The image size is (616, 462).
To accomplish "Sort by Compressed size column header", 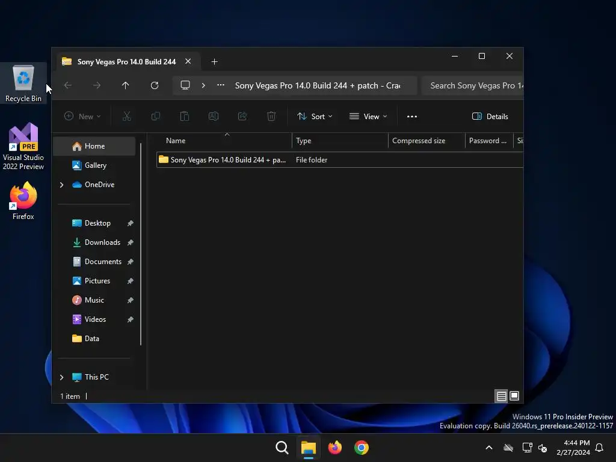I will click(427, 141).
